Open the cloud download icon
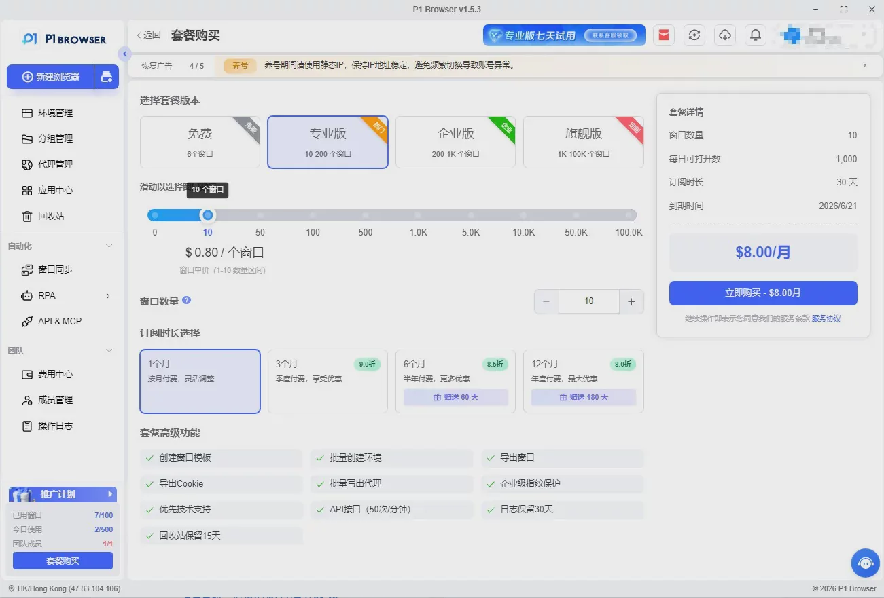The height and width of the screenshot is (598, 884). pos(725,35)
